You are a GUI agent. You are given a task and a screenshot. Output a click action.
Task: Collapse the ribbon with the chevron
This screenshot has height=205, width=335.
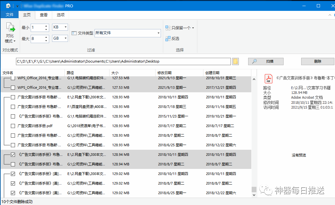coord(330,15)
